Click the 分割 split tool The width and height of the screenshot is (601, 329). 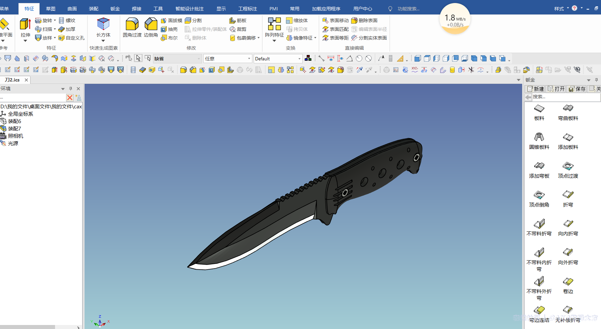pos(193,20)
